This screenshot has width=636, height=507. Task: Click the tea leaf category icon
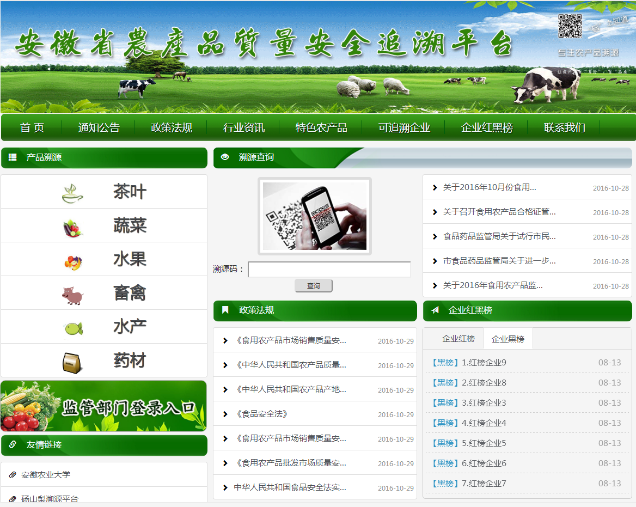coord(72,193)
